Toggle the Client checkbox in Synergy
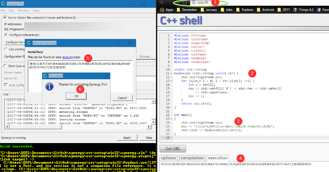Image resolution: width=329 pixels, height=172 pixels. point(5,66)
